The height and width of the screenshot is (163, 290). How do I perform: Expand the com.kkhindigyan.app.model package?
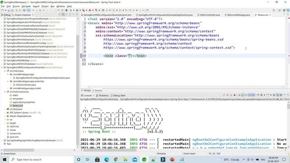(8, 88)
